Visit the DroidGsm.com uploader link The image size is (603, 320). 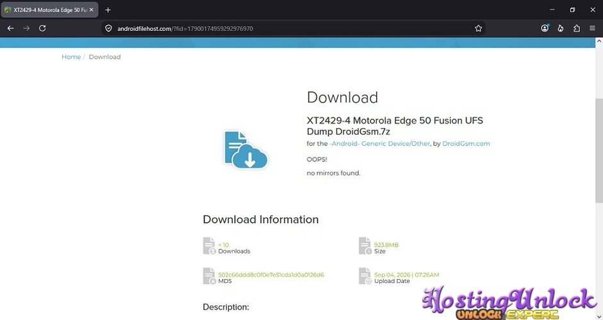point(466,143)
